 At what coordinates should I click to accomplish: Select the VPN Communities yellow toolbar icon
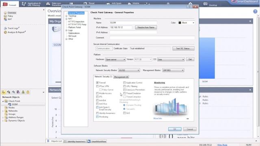28,92
